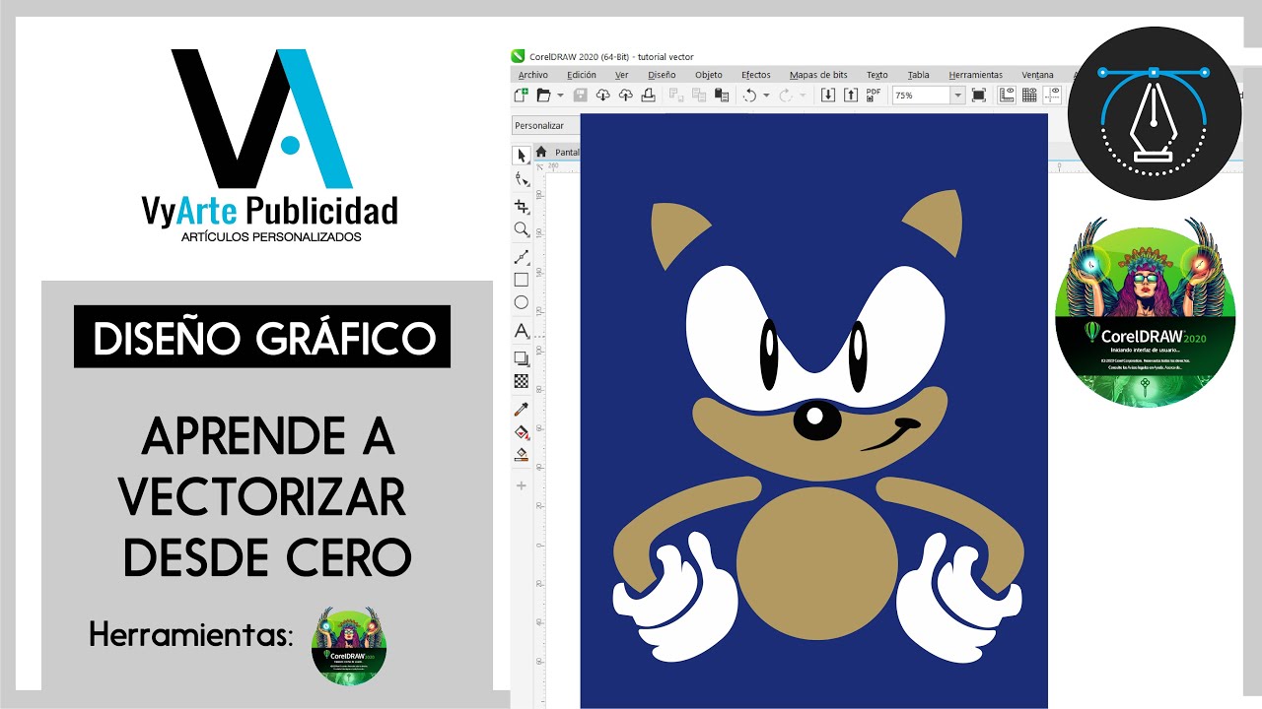Click the Print icon

[648, 95]
